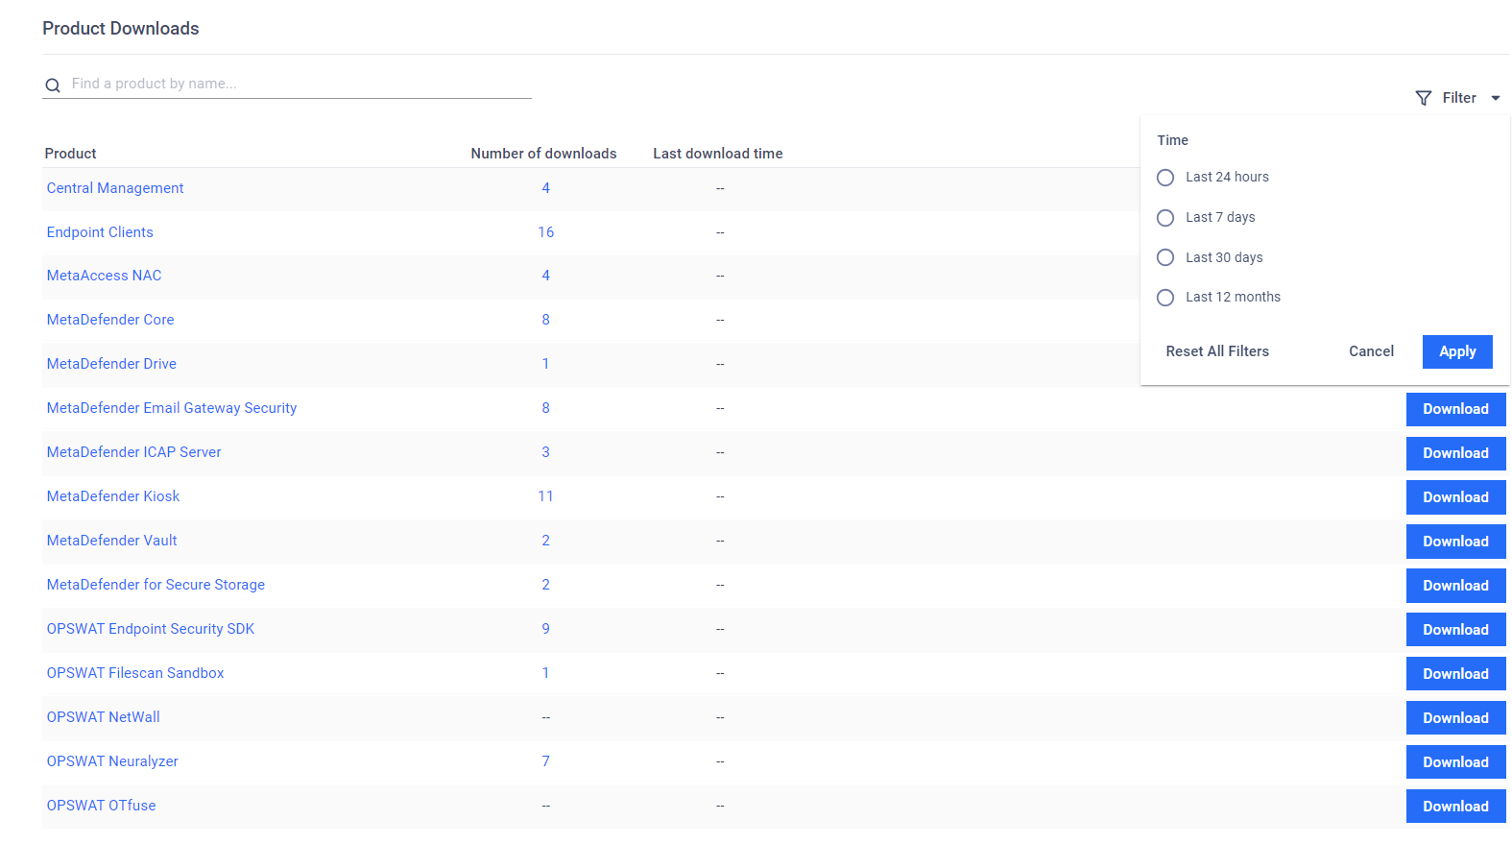This screenshot has height=844, width=1512.
Task: Open the OPSWAT Neuralyzer link
Action: (112, 761)
